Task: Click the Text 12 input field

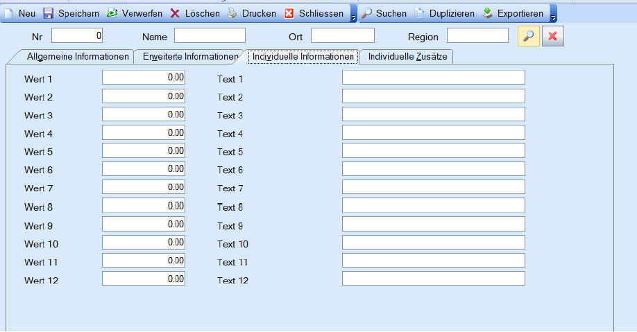Action: (x=434, y=279)
